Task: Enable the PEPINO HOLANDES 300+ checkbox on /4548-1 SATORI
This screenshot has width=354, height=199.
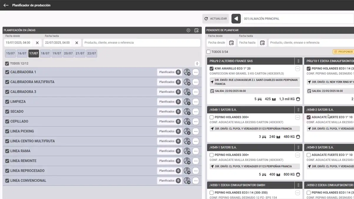Action: coord(212,117)
